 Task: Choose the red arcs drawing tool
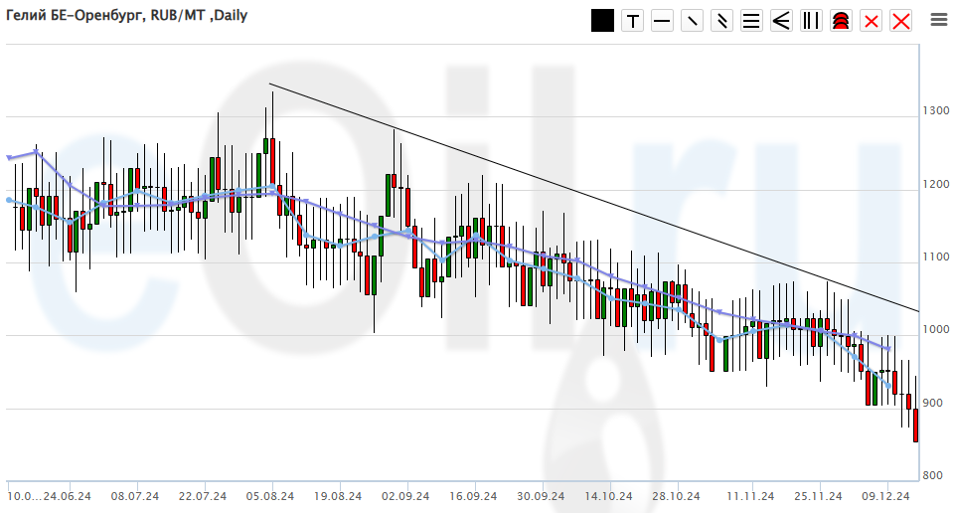pyautogui.click(x=842, y=21)
